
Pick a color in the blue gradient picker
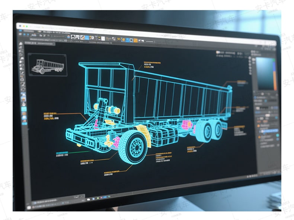coord(264,74)
